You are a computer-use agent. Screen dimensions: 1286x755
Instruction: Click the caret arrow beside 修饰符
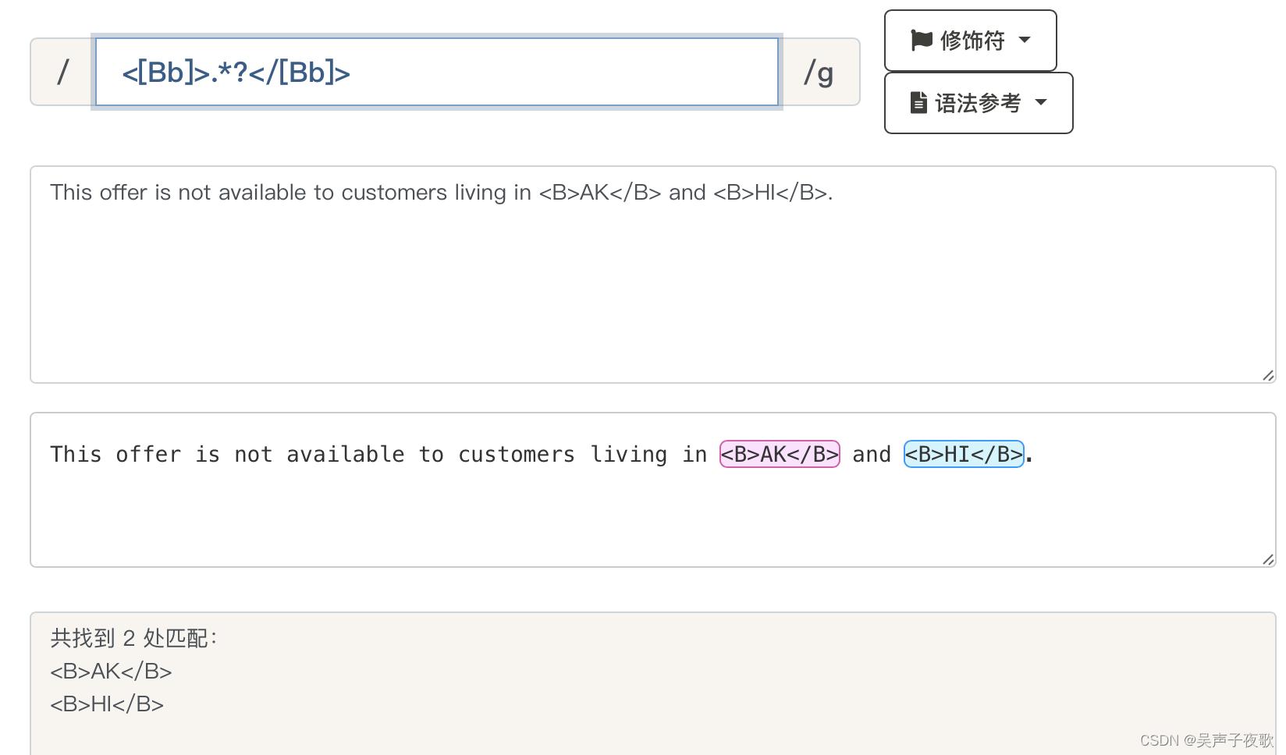[x=1025, y=40]
